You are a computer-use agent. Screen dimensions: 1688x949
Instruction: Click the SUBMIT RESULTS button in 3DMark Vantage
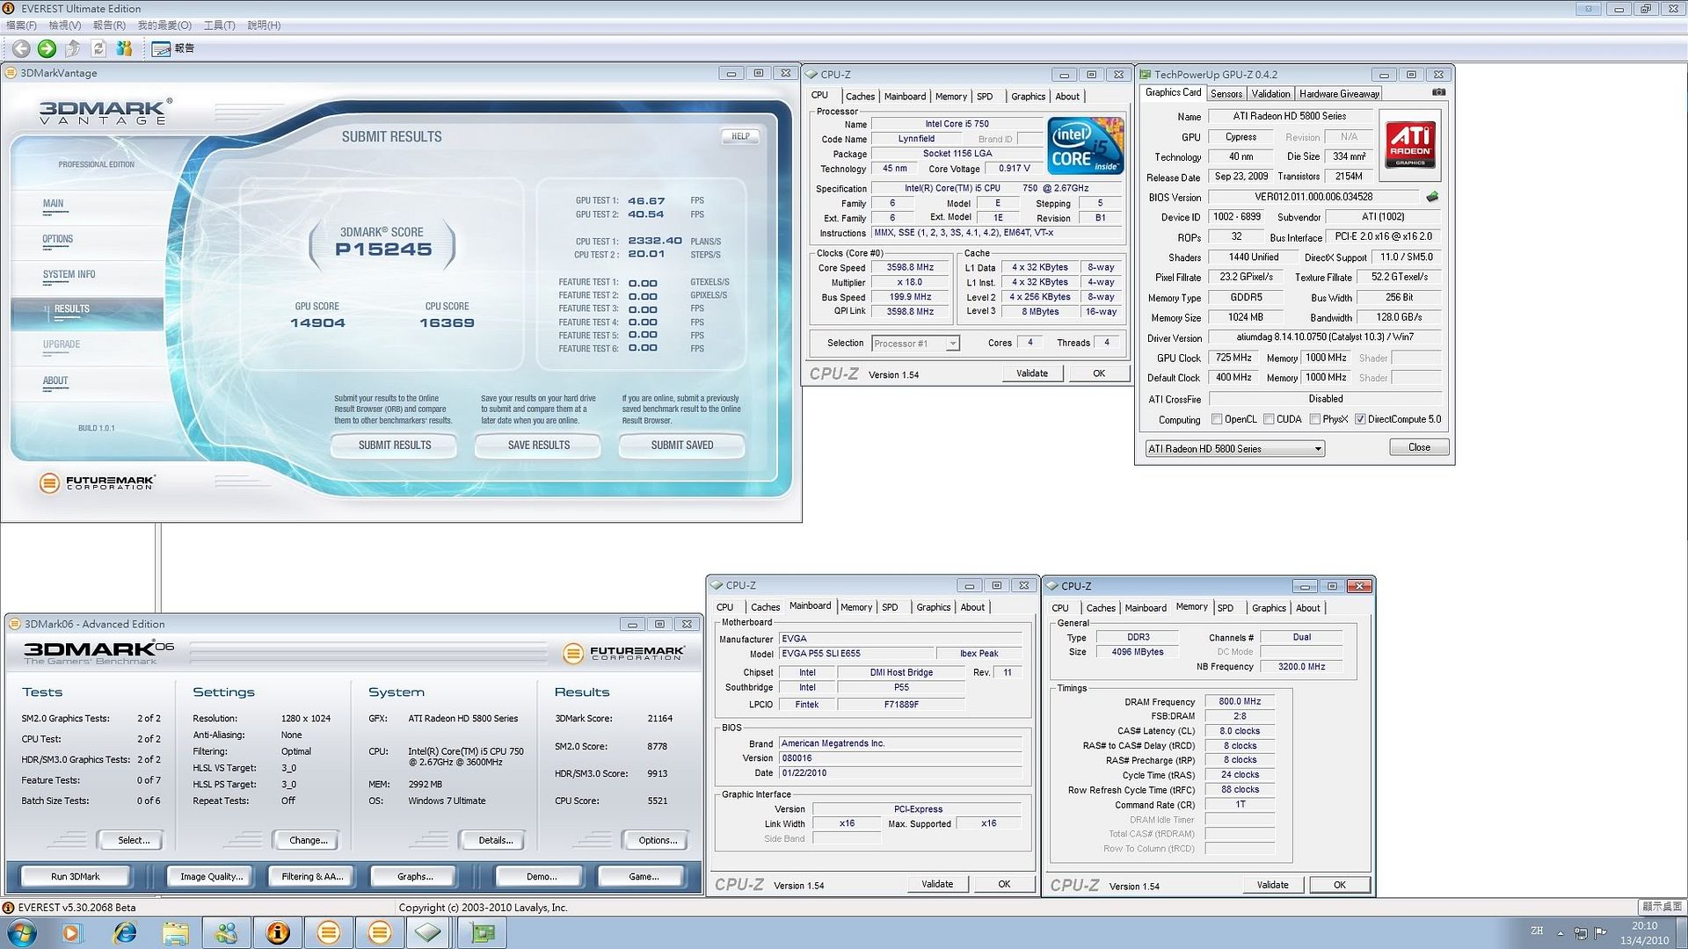[x=394, y=446]
